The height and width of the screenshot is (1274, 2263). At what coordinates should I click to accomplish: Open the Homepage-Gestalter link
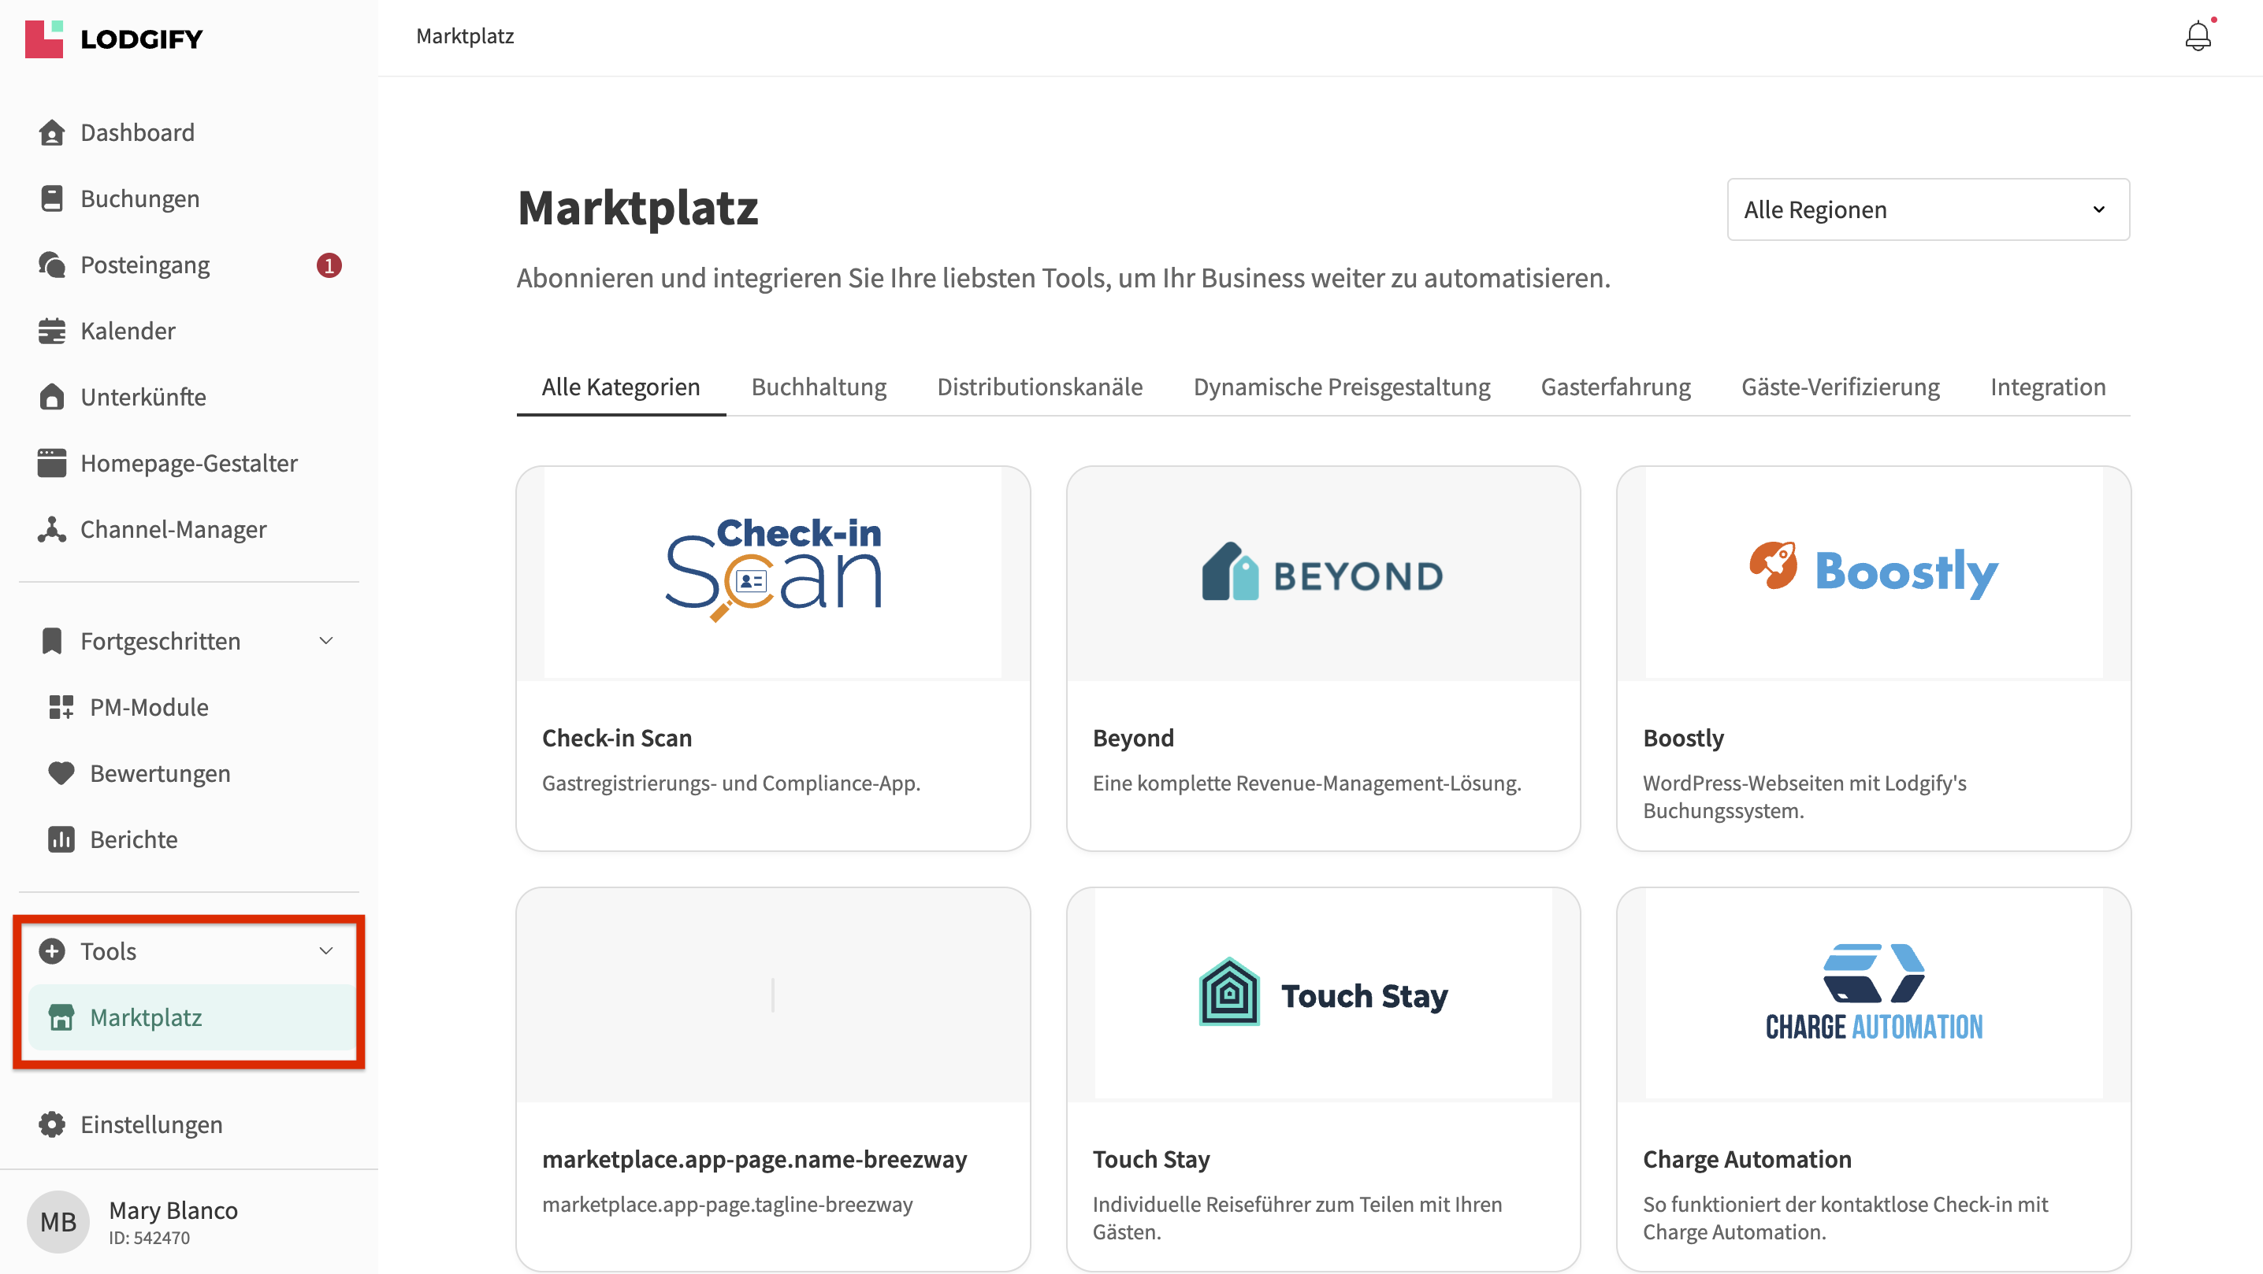[188, 464]
